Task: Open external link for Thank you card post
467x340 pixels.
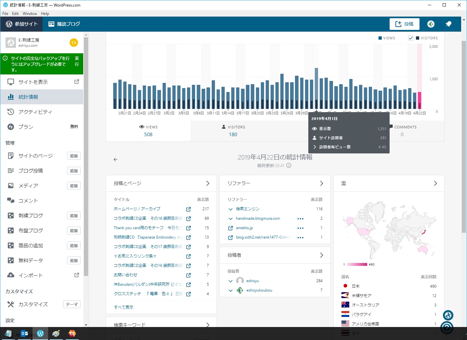Action: click(188, 228)
